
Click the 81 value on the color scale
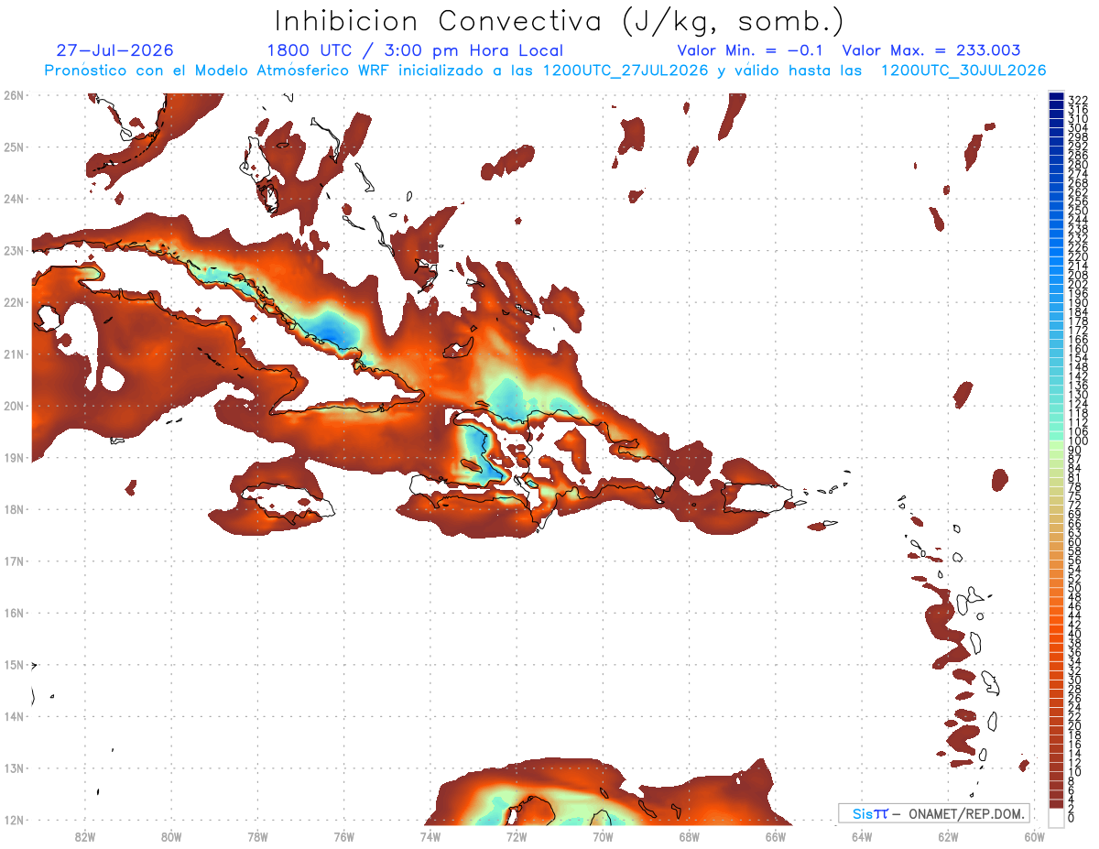pos(1075,478)
